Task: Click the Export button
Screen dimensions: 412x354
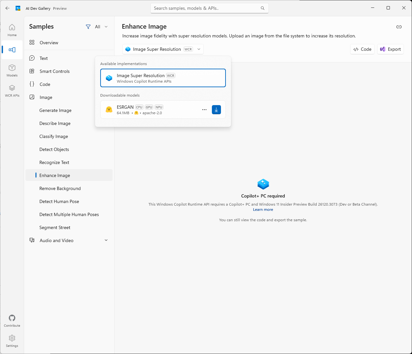Action: point(390,49)
